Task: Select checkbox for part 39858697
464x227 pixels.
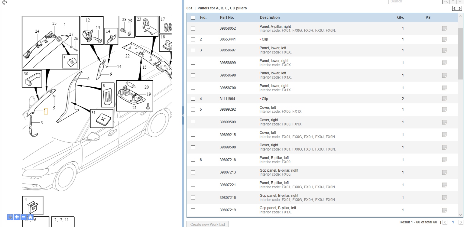Action: coord(193,50)
